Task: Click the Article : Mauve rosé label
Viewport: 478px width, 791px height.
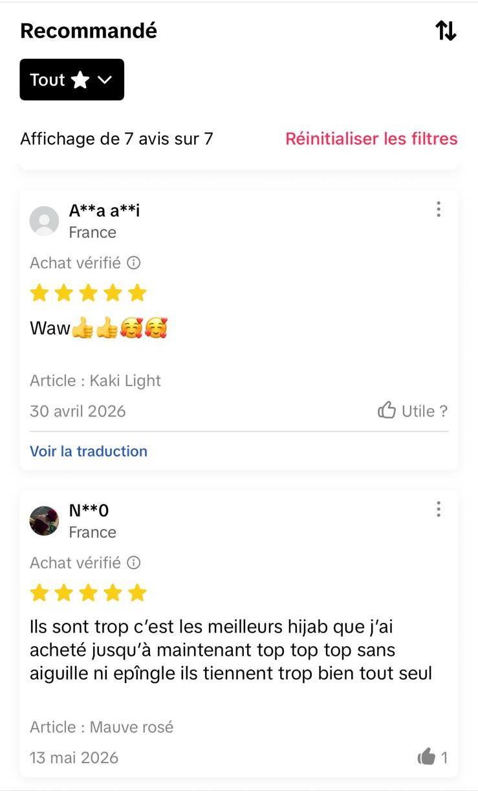Action: pyautogui.click(x=102, y=727)
